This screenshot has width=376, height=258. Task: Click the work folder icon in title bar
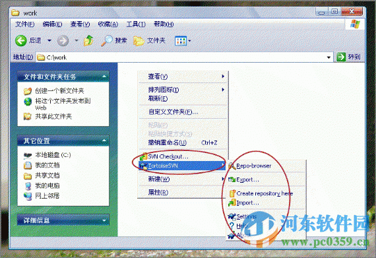pos(15,13)
